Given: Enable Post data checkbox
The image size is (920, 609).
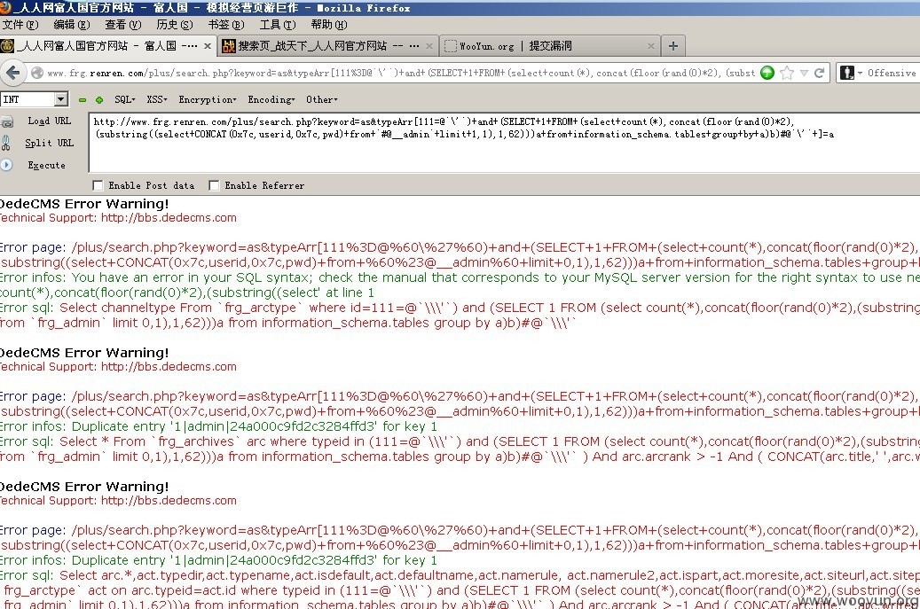Looking at the screenshot, I should click(98, 186).
